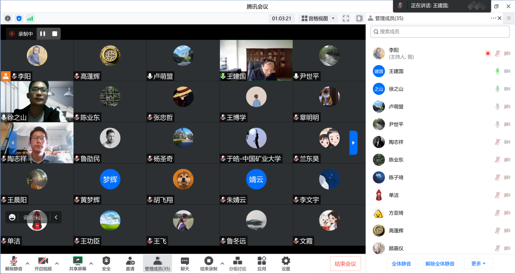515x274 pixels.
Task: Open 分组讨论 breakout rooms
Action: click(237, 263)
